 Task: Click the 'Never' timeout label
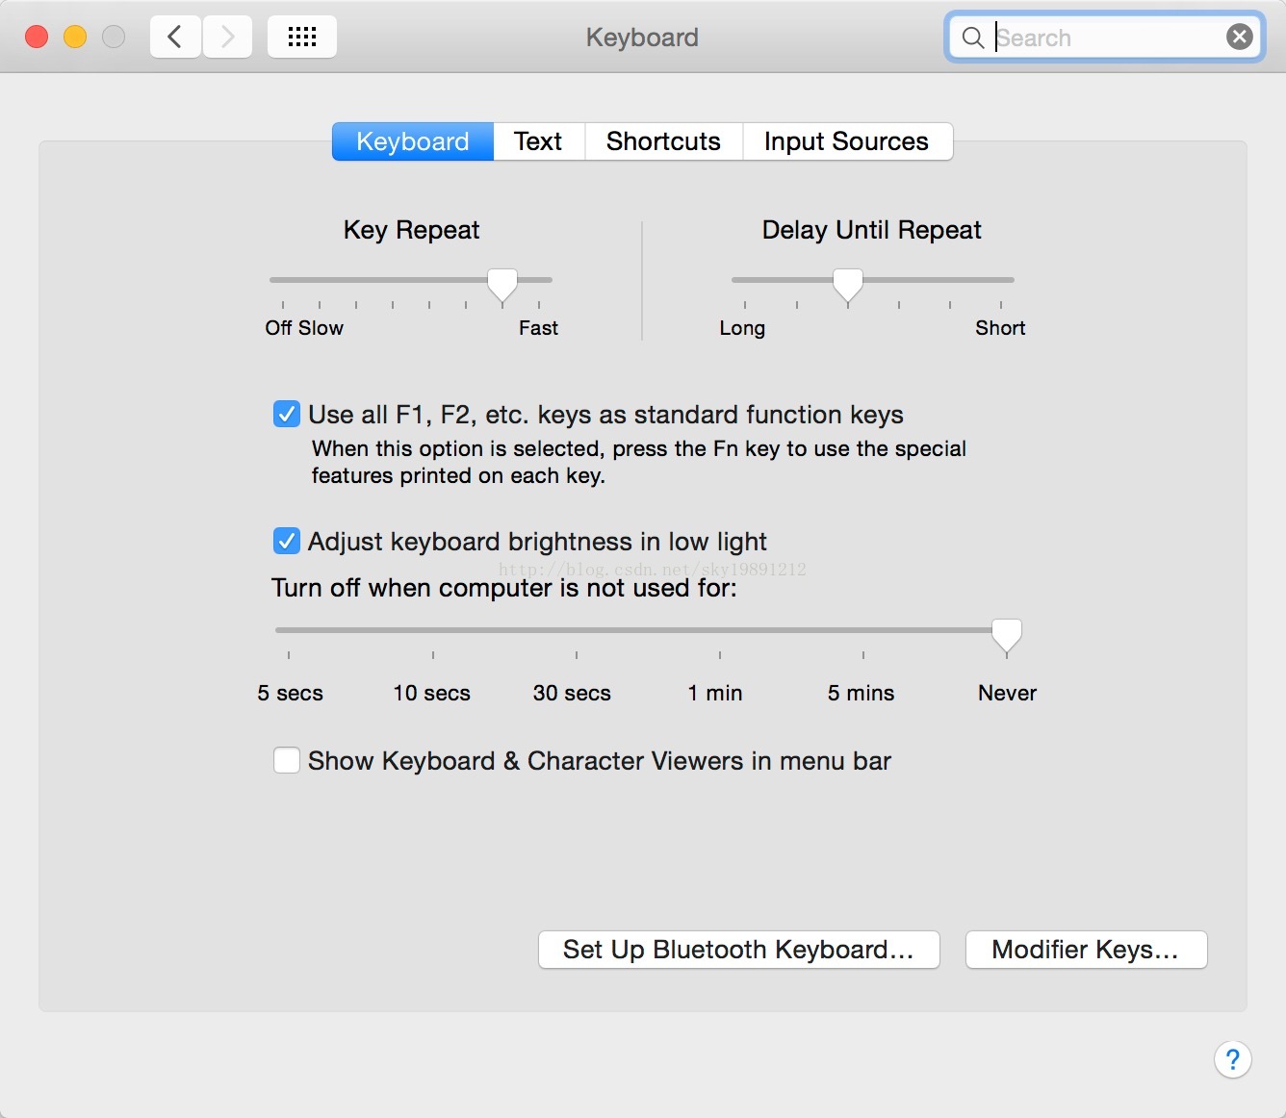tap(1007, 693)
